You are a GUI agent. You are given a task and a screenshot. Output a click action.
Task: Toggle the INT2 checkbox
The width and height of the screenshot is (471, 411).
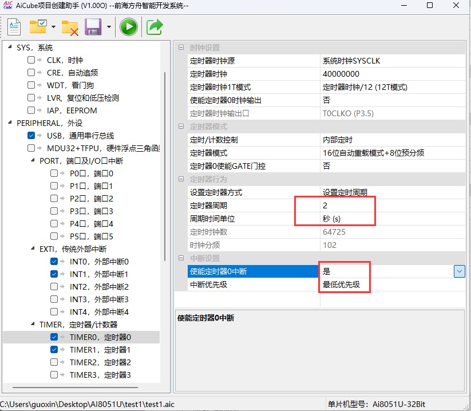tap(54, 287)
